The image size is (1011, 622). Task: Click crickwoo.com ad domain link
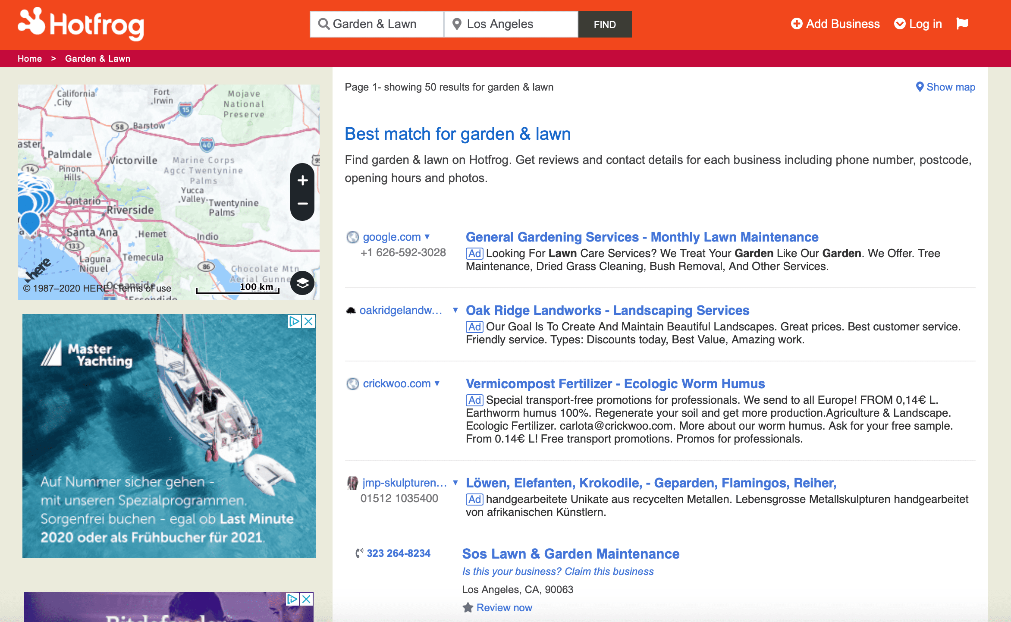pos(396,383)
